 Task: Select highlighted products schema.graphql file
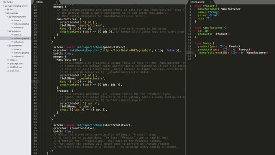21,38
